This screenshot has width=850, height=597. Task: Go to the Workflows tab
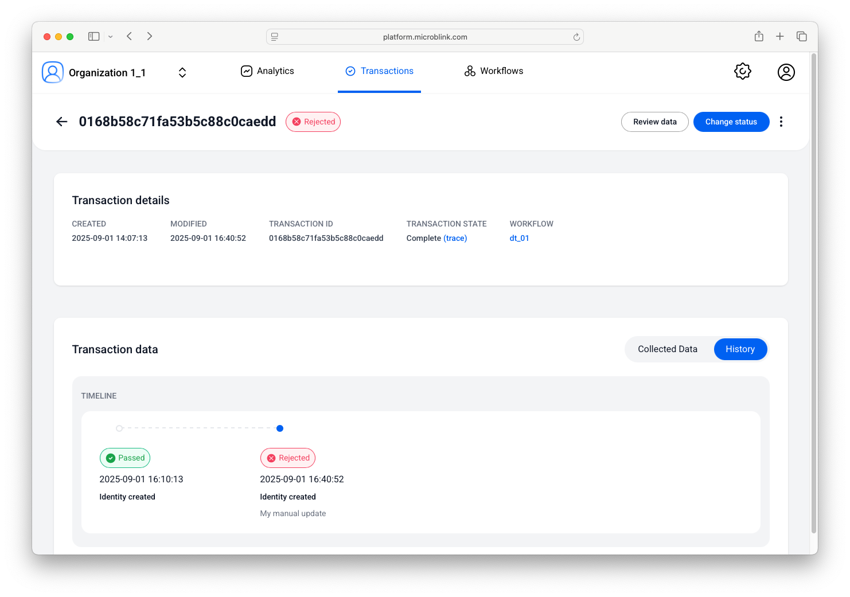(493, 71)
